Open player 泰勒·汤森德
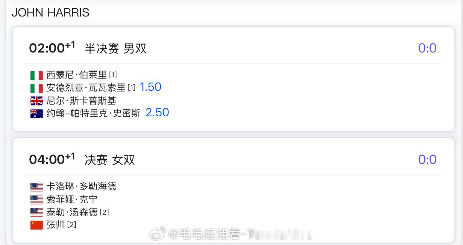 pyautogui.click(x=72, y=212)
